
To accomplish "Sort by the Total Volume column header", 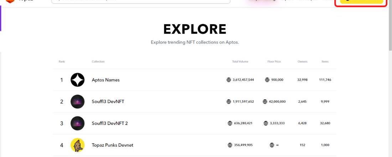I will [240, 62].
